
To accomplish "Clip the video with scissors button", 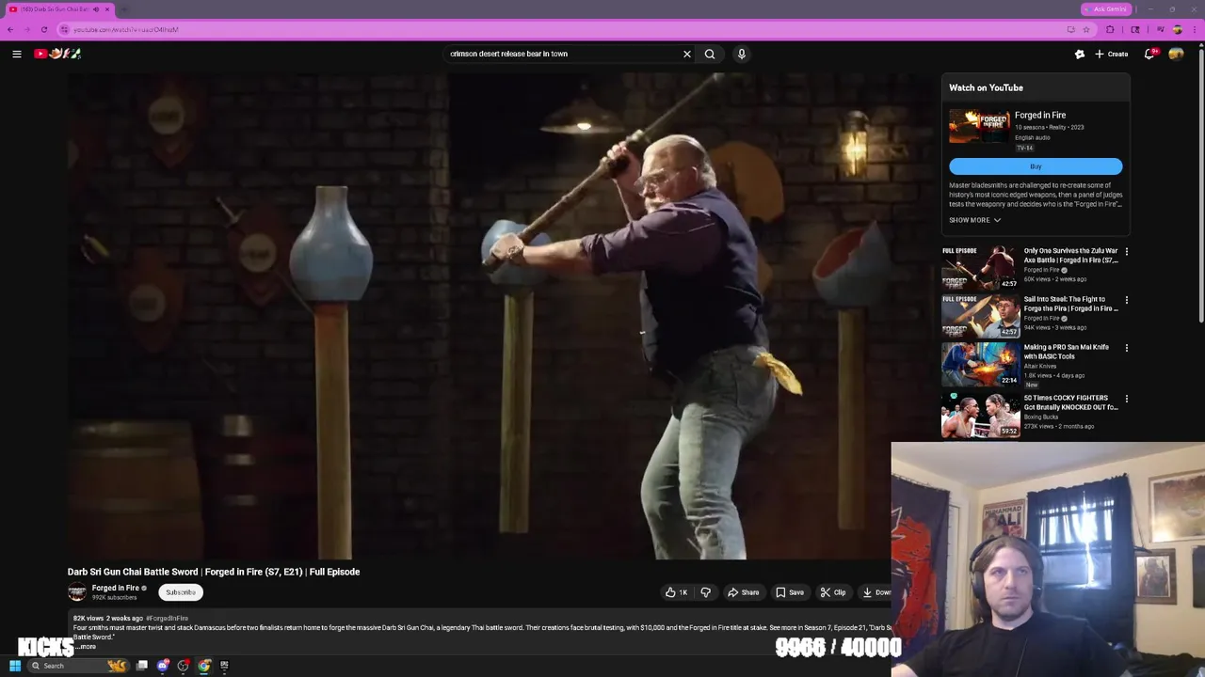I will [833, 592].
